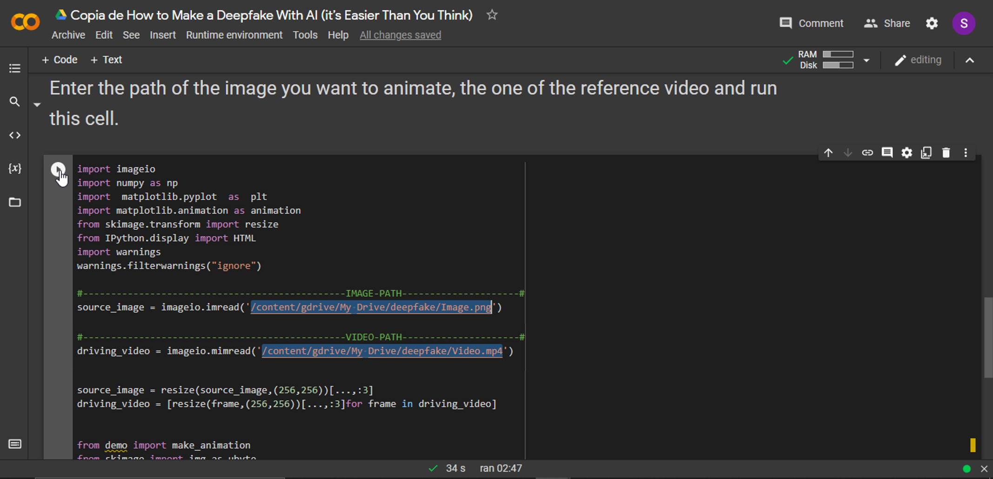This screenshot has height=479, width=993.
Task: Add a new code cell with + Code
Action: (60, 60)
